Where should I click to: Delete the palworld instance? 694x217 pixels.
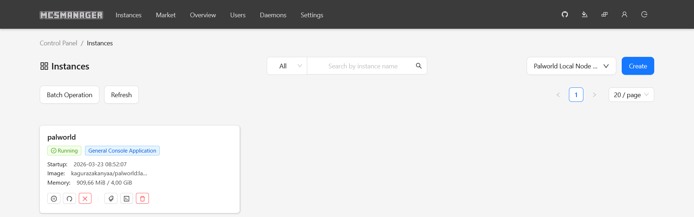(x=142, y=199)
